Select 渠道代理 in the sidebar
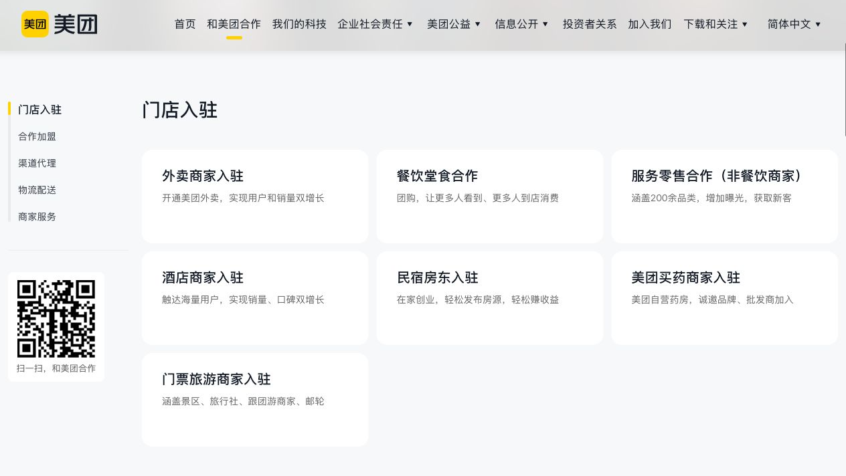Viewport: 846px width, 476px height. pos(37,163)
